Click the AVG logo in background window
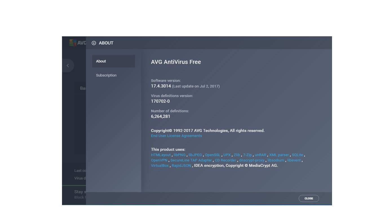 (78, 43)
